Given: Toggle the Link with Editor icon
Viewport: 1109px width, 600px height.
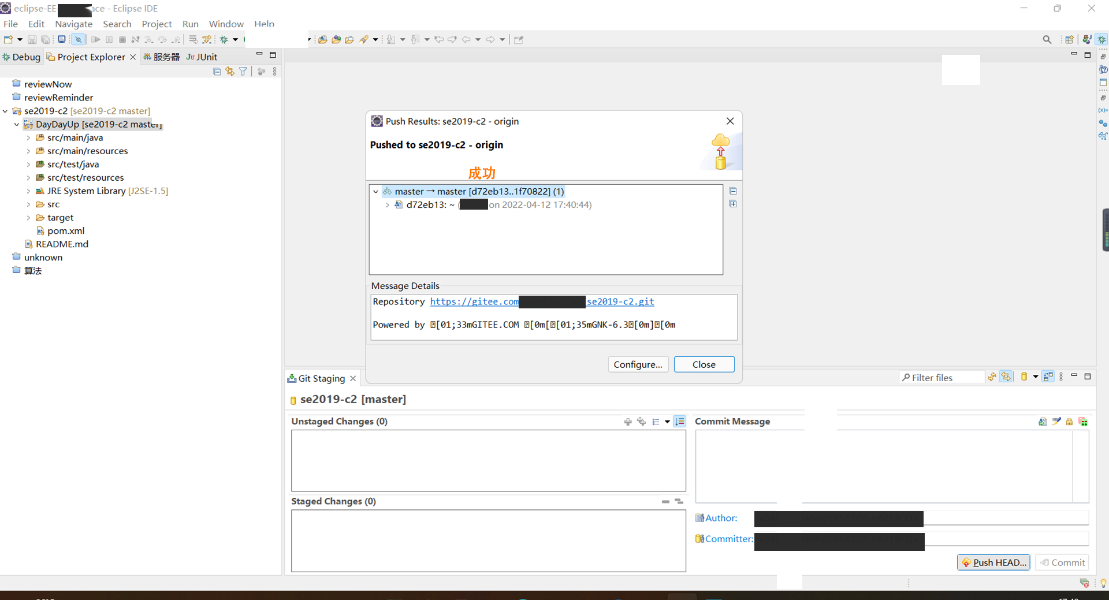Looking at the screenshot, I should point(230,71).
